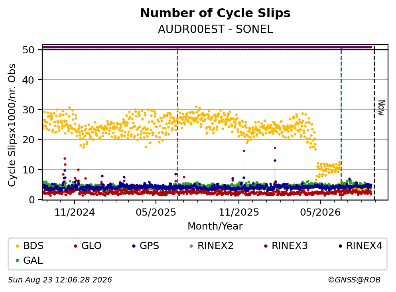Click the GPS legend entry

[146, 245]
